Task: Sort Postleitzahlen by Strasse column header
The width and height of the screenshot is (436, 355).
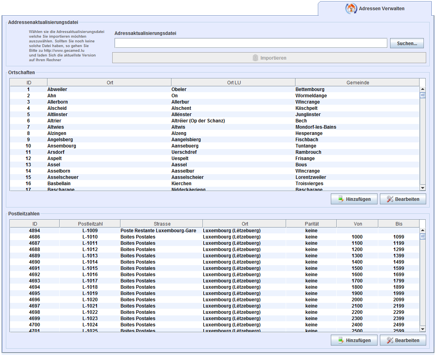Action: [x=162, y=224]
